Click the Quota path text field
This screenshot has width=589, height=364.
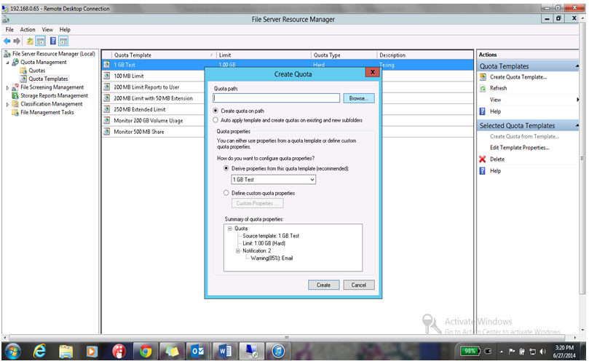[x=277, y=98]
